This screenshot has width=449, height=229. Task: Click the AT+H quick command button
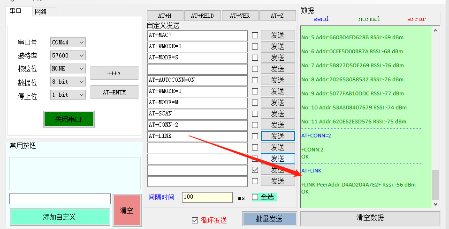pyautogui.click(x=165, y=15)
